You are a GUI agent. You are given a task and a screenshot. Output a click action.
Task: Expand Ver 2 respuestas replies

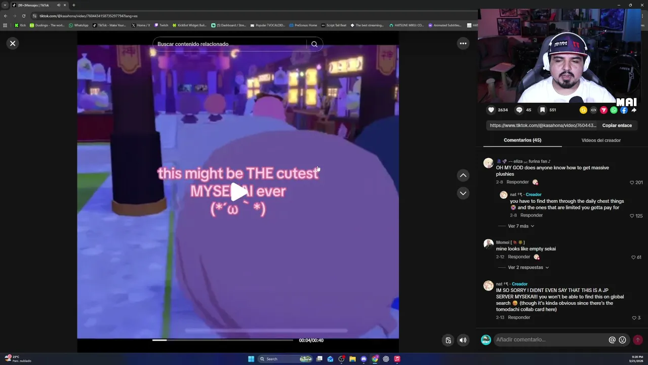coord(528,268)
